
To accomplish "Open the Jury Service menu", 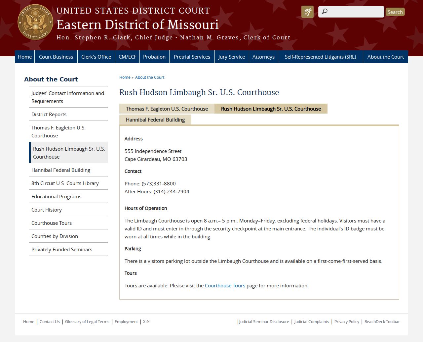I will click(x=232, y=57).
